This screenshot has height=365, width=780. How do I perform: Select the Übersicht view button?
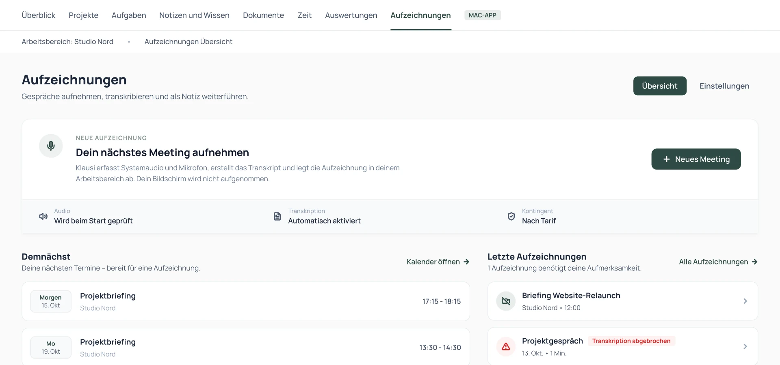click(x=660, y=86)
